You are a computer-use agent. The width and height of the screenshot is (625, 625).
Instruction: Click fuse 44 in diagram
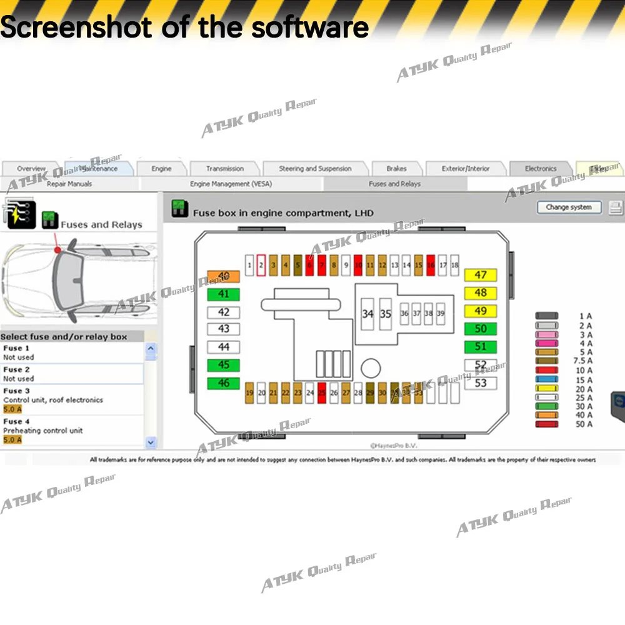click(x=224, y=347)
